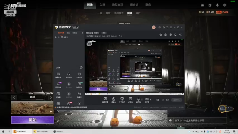Switch to first orange scene tab
238x134 pixels.
(x=61, y=33)
